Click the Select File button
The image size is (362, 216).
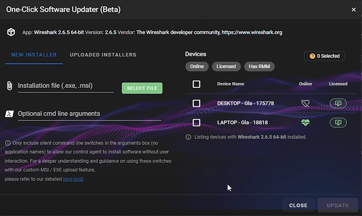click(x=142, y=88)
